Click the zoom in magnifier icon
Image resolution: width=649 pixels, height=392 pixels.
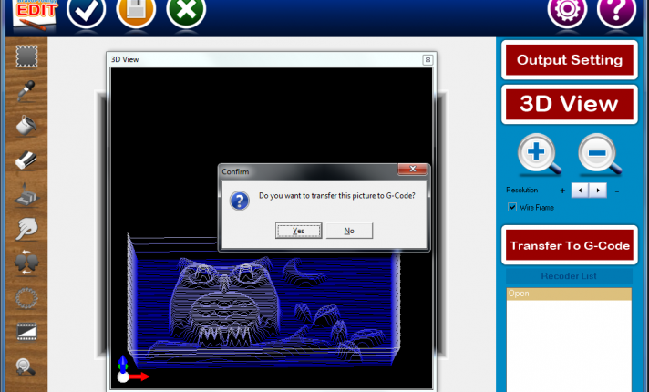coord(539,155)
